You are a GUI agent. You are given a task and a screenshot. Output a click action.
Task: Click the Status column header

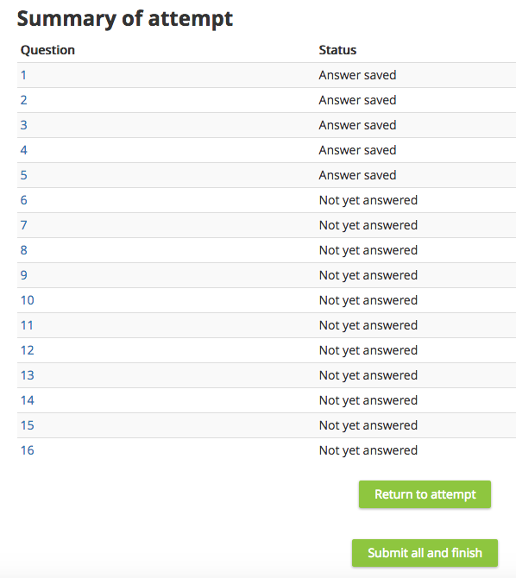click(337, 50)
